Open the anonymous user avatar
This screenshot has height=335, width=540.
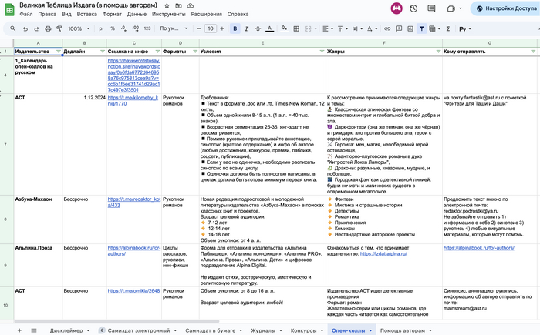397,8
